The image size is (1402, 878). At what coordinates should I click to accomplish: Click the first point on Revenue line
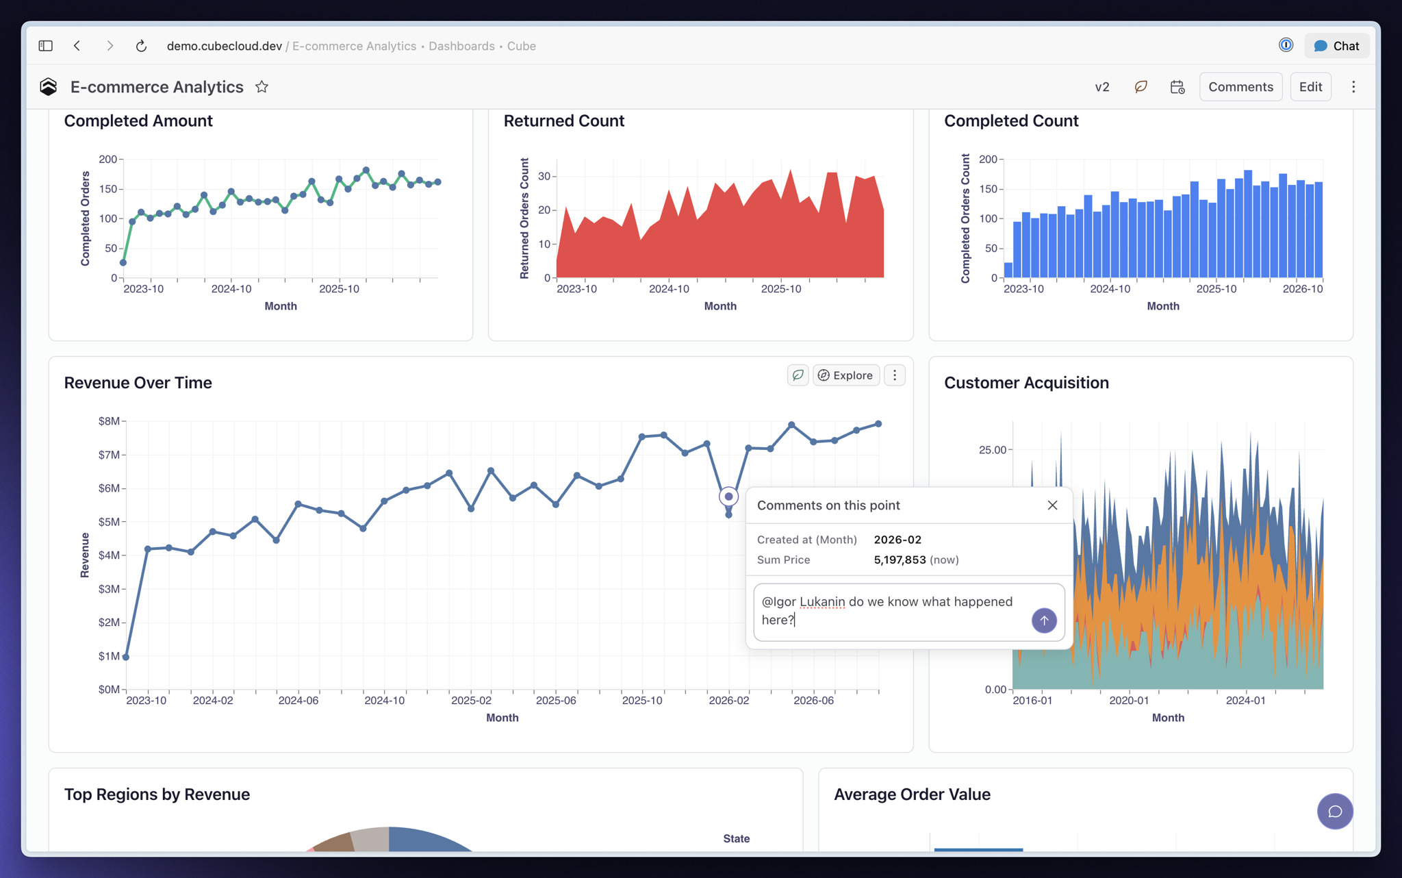point(126,657)
